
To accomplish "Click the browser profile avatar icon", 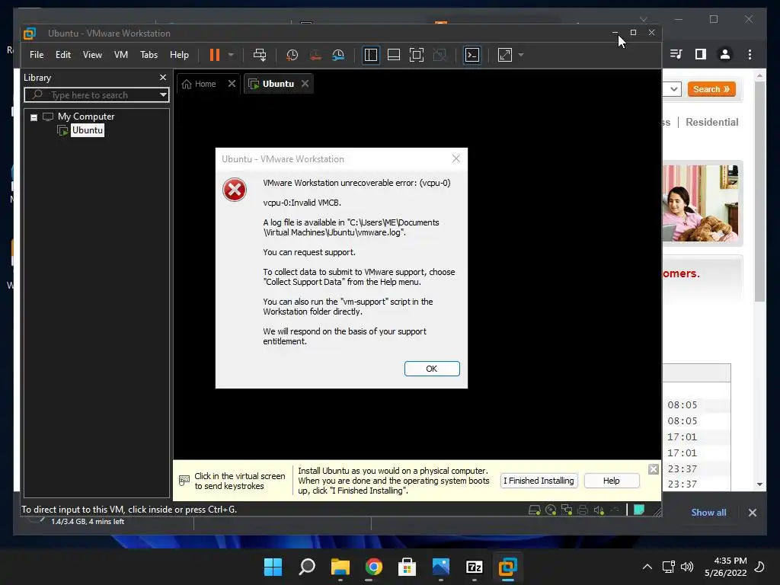I will 725,54.
